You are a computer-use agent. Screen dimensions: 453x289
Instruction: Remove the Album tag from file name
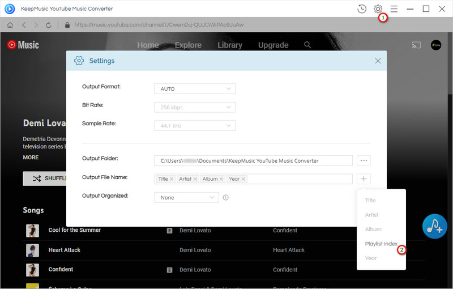(x=221, y=179)
